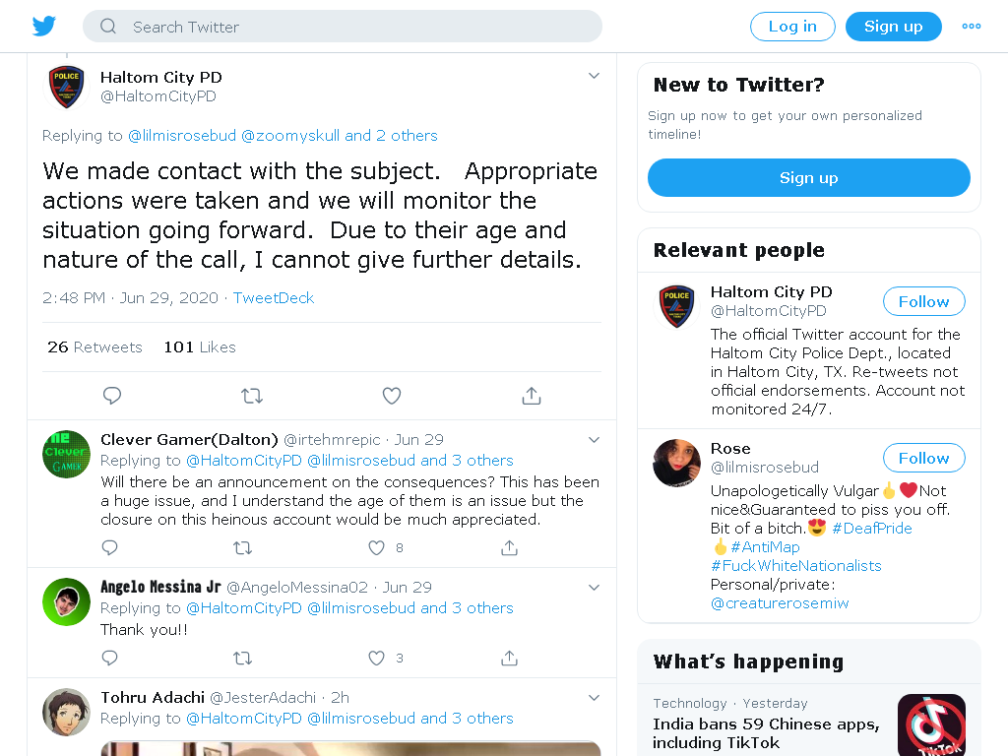1008x756 pixels.
Task: Retweet the Haltom City PD main tweet
Action: coord(252,396)
